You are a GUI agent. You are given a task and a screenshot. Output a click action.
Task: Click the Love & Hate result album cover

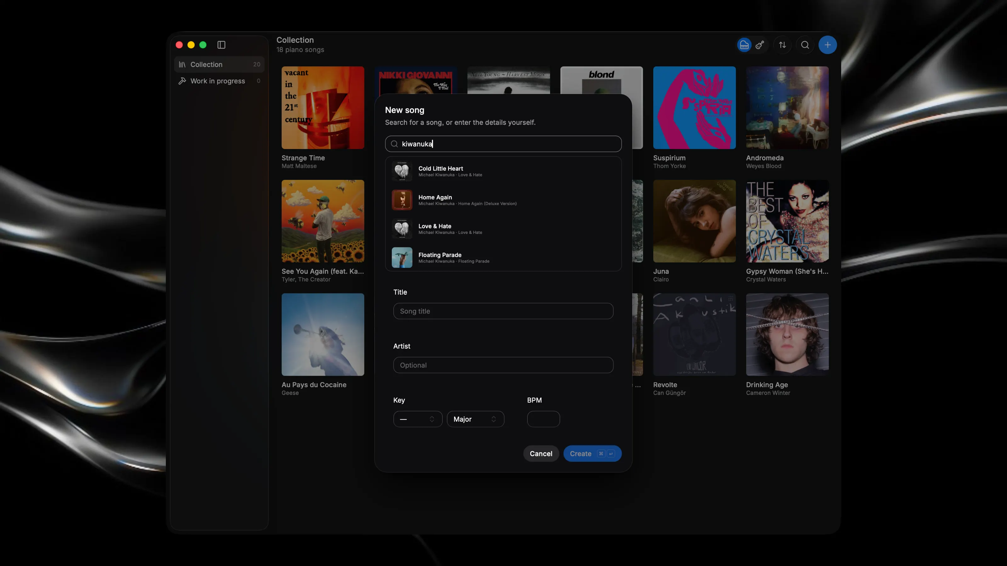[x=402, y=229]
